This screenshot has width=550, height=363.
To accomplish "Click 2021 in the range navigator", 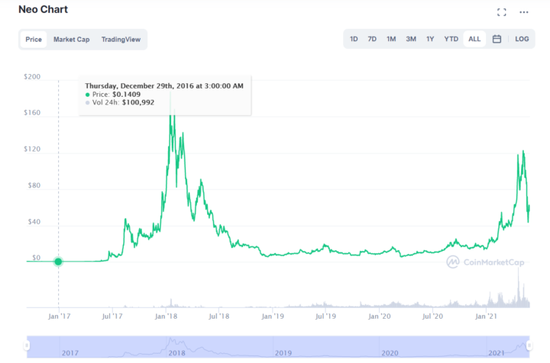I will click(497, 353).
